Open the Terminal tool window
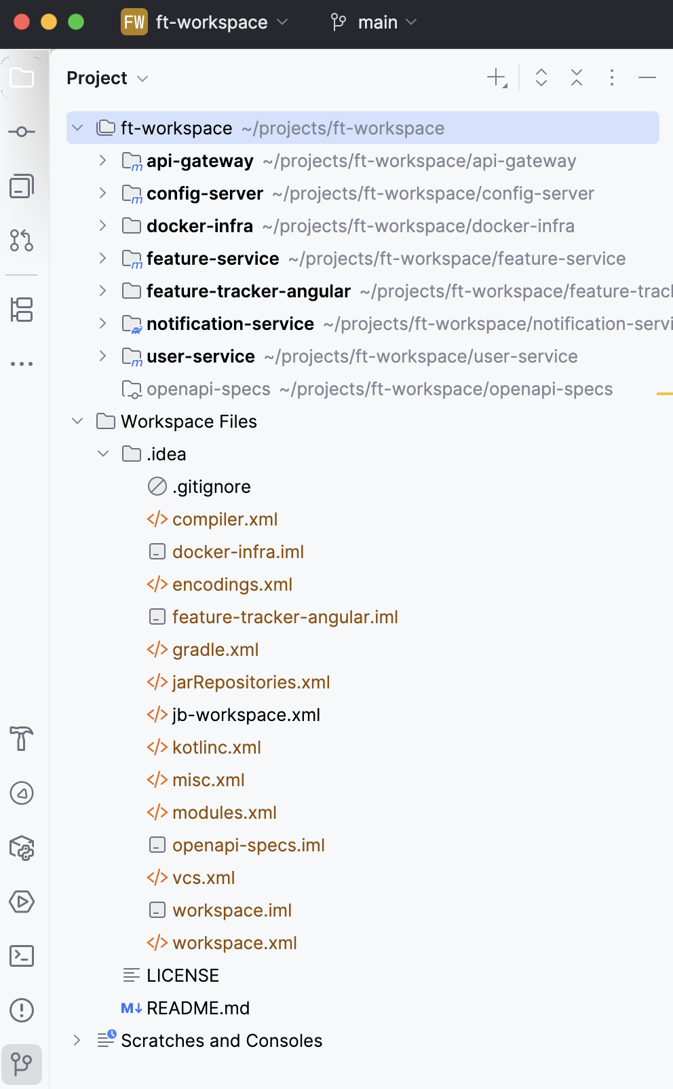Viewport: 673px width, 1089px height. (x=22, y=956)
